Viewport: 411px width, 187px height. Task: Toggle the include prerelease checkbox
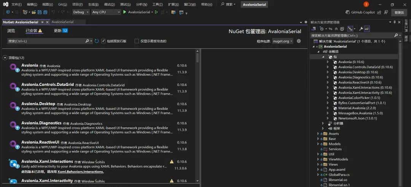click(104, 41)
